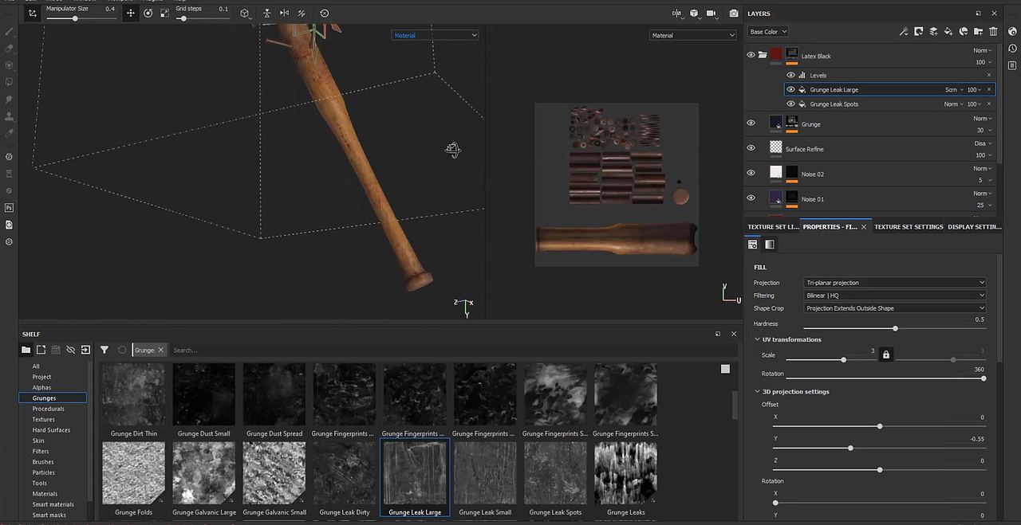Open the Display Settings tab
The image size is (1021, 525).
[974, 227]
